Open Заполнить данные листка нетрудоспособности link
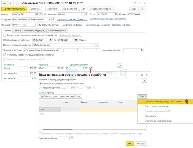The width and height of the screenshot is (193, 148). [x=108, y=25]
